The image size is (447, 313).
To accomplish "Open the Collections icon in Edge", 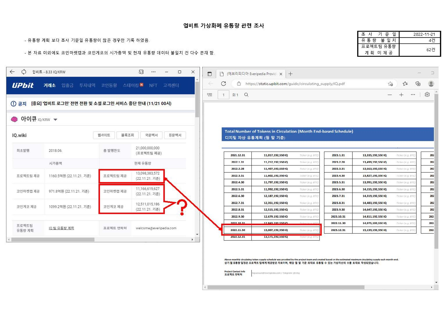I will point(418,84).
